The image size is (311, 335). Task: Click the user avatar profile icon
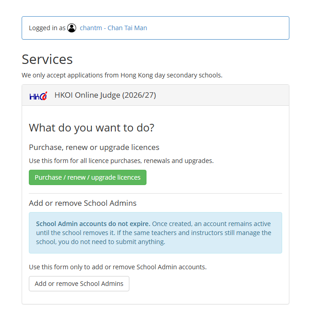[x=72, y=28]
